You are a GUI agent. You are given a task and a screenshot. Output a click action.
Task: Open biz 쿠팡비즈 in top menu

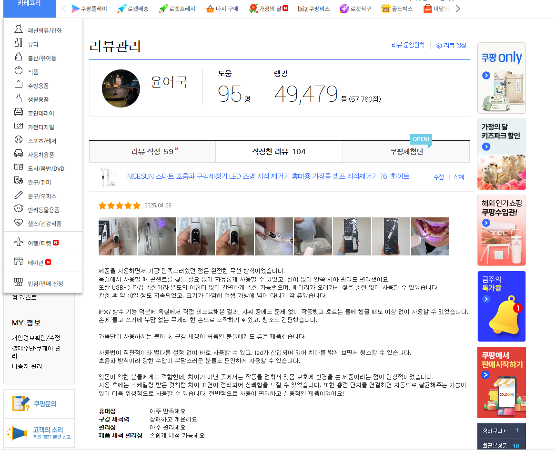313,9
